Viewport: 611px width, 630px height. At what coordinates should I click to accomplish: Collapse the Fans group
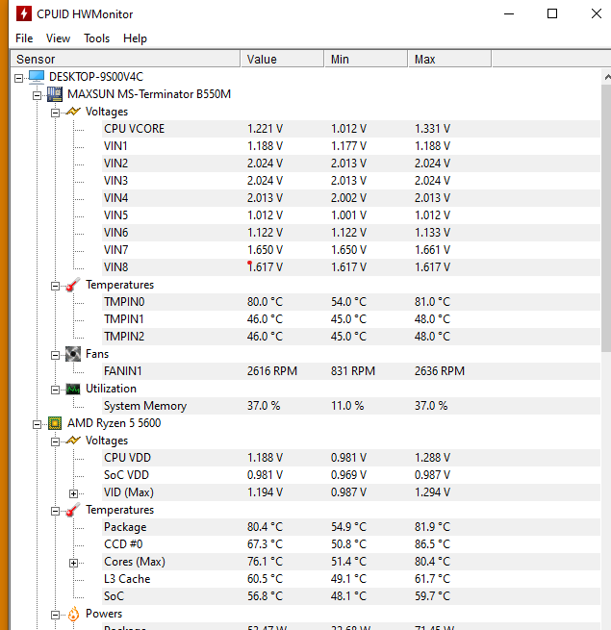[x=55, y=355]
